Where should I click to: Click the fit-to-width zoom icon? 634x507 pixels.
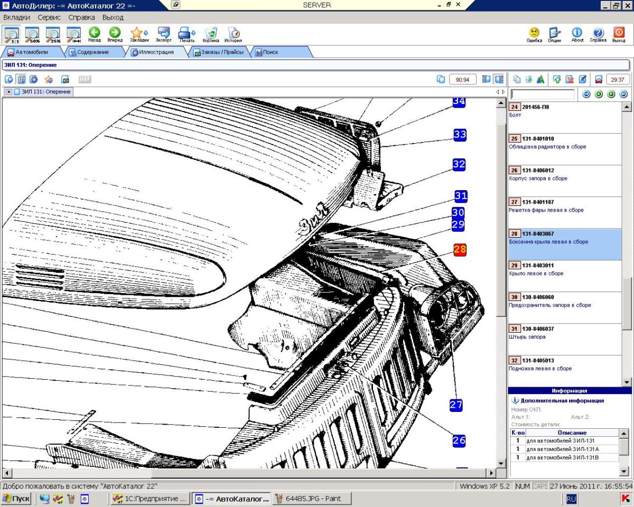(73, 35)
